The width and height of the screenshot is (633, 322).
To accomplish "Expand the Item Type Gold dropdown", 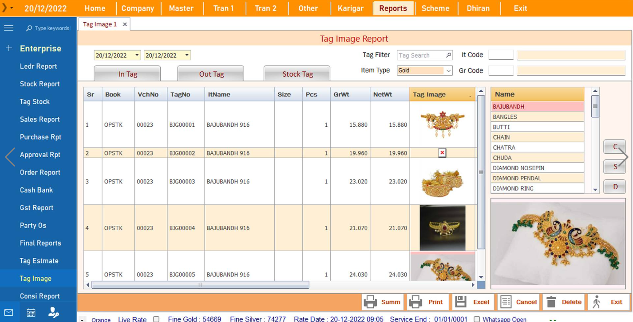I will click(x=448, y=71).
